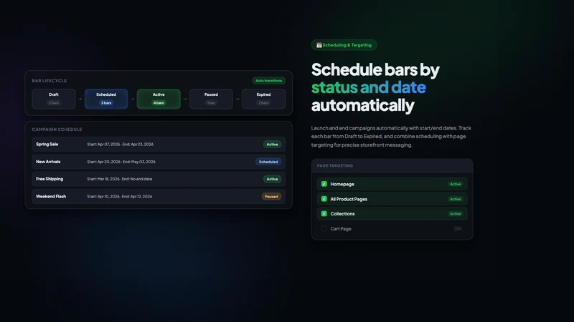This screenshot has height=322, width=574.
Task: Click the Scheduling & Targeting badge
Action: 344,45
